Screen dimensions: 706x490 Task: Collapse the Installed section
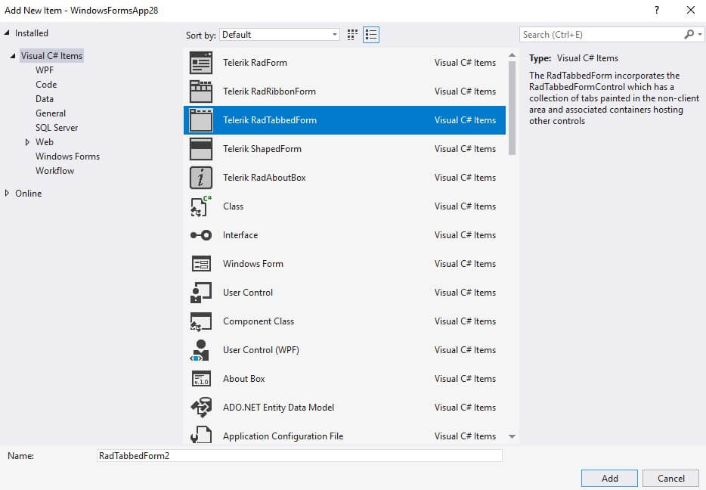point(8,33)
